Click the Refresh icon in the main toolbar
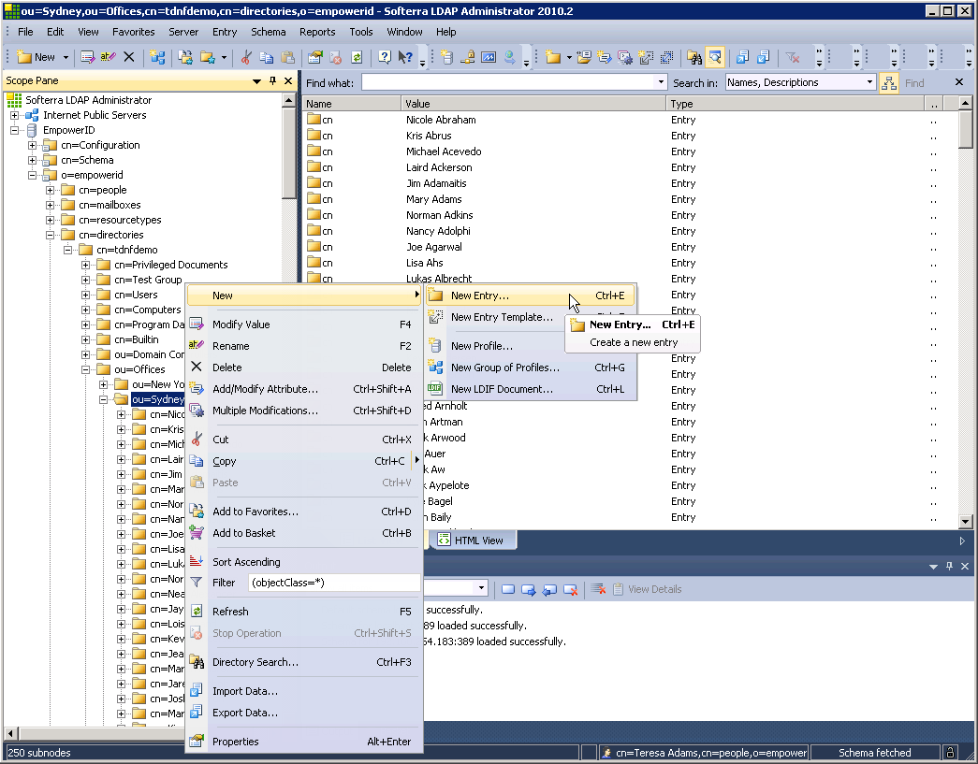The image size is (978, 764). click(357, 57)
